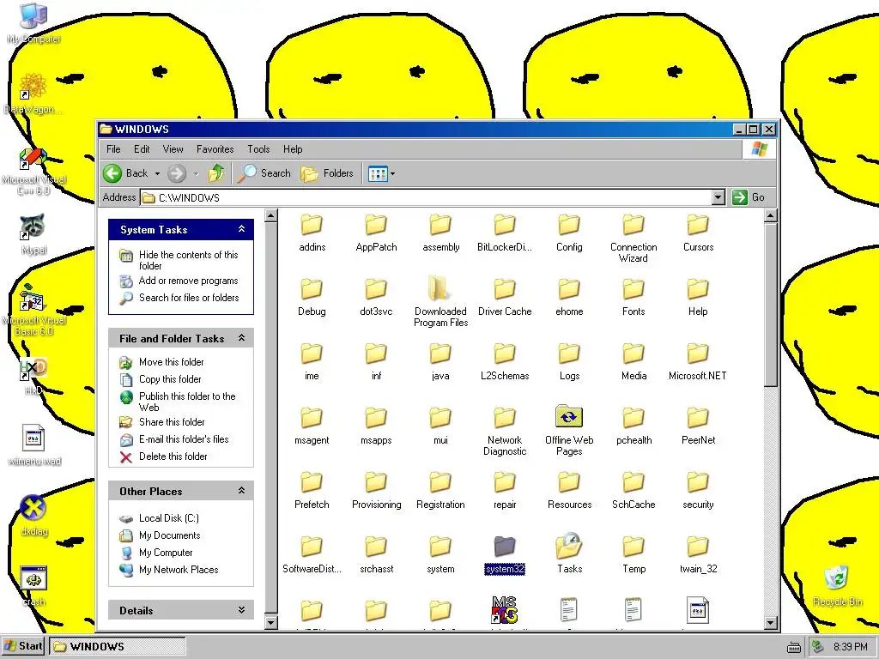Select the crash desktop icon
The height and width of the screenshot is (659, 879).
coord(33,585)
